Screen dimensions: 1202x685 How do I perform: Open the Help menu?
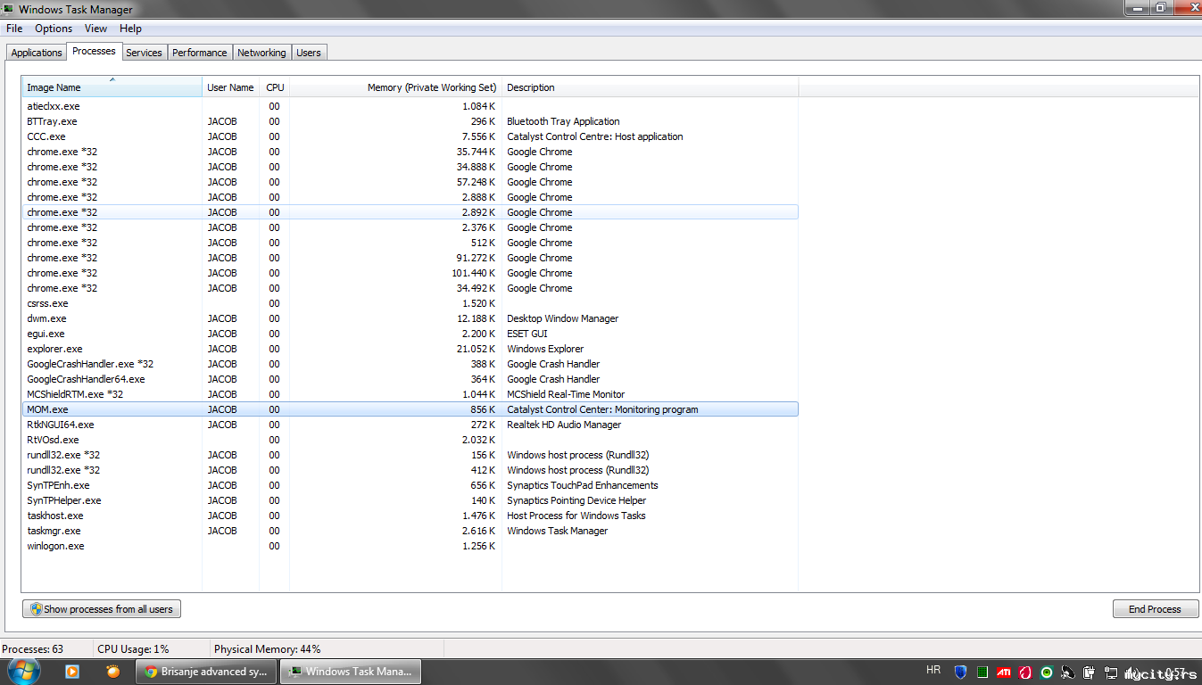point(130,29)
